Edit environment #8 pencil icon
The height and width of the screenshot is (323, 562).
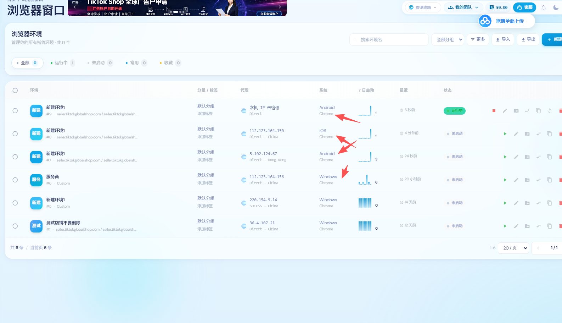click(x=516, y=134)
